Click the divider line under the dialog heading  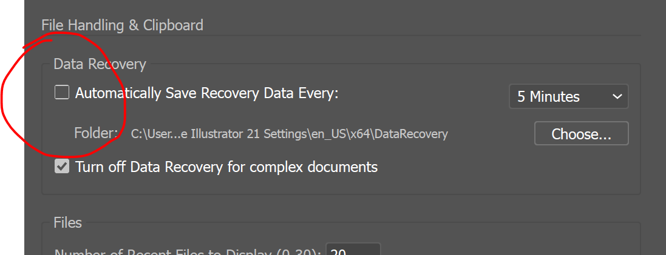click(340, 36)
